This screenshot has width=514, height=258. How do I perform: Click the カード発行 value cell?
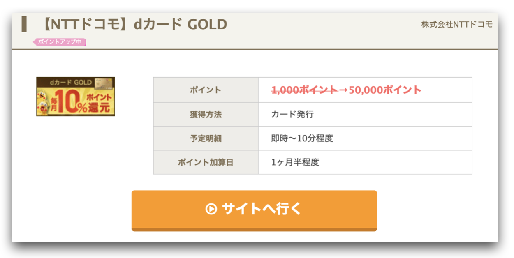pos(365,114)
